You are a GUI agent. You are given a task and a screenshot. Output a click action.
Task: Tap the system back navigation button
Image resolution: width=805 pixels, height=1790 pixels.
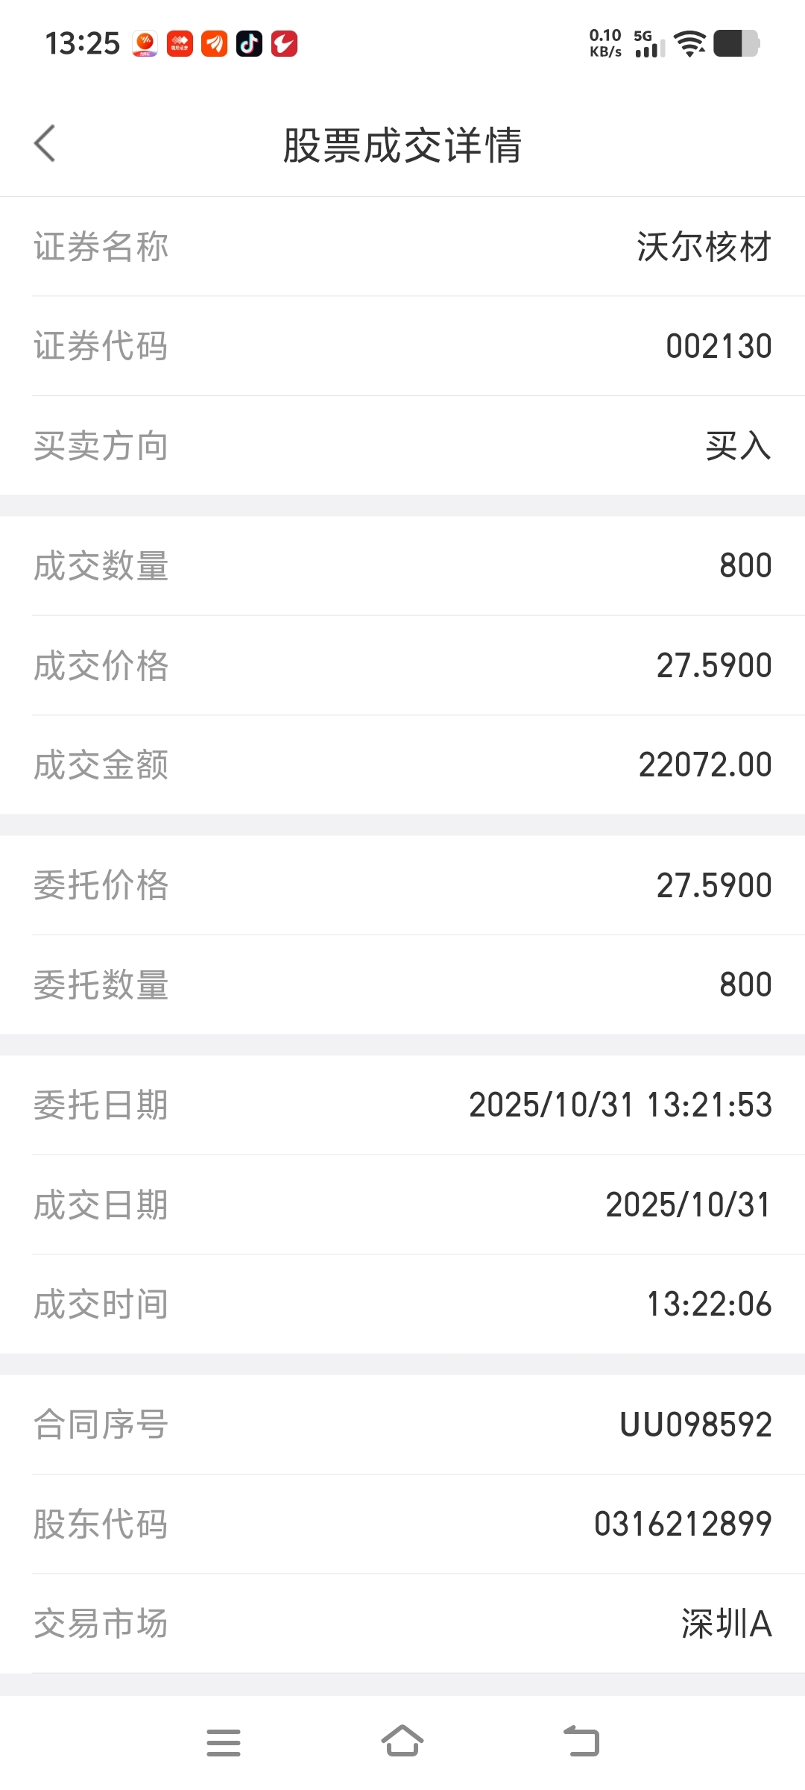coord(581,1742)
